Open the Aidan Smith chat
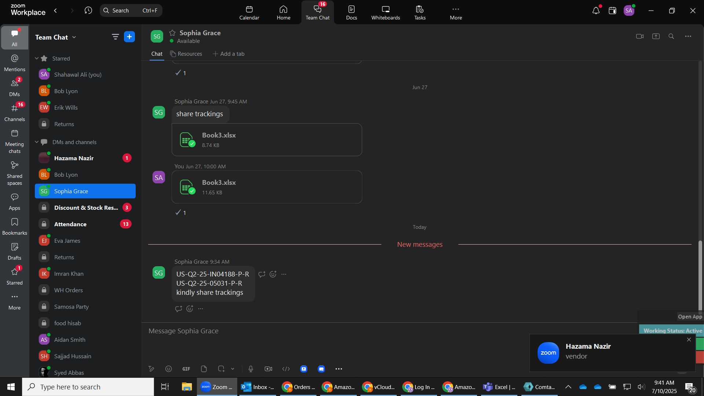The height and width of the screenshot is (396, 704). click(85, 340)
